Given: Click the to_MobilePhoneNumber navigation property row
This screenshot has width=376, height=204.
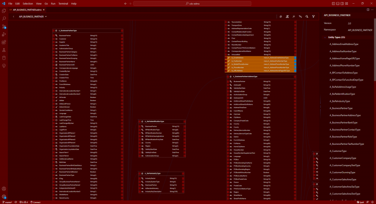Looking at the screenshot, I should [x=260, y=64].
